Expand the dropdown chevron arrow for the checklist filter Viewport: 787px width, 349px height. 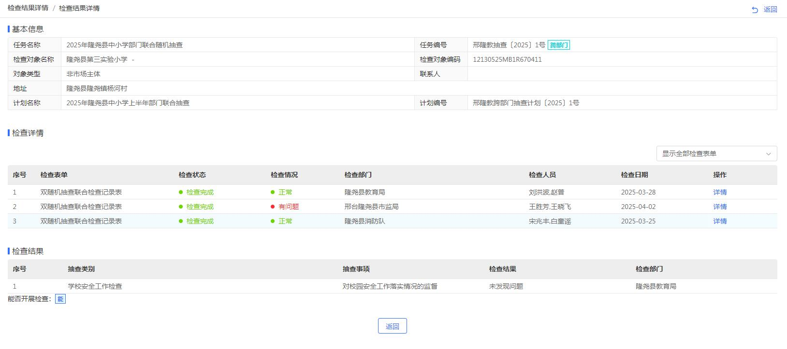(768, 154)
